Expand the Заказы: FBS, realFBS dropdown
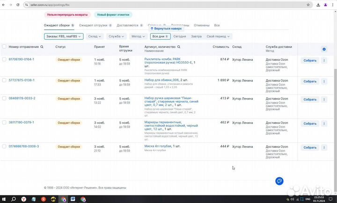The height and width of the screenshot is (203, 337). pyautogui.click(x=64, y=36)
